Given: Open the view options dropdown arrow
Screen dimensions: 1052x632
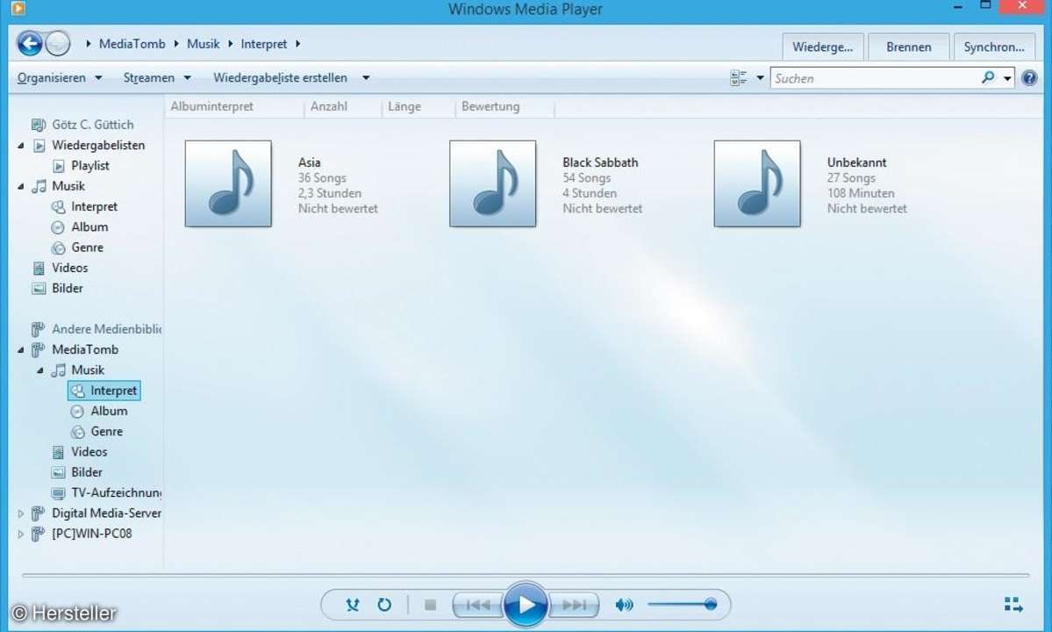Looking at the screenshot, I should tap(760, 78).
